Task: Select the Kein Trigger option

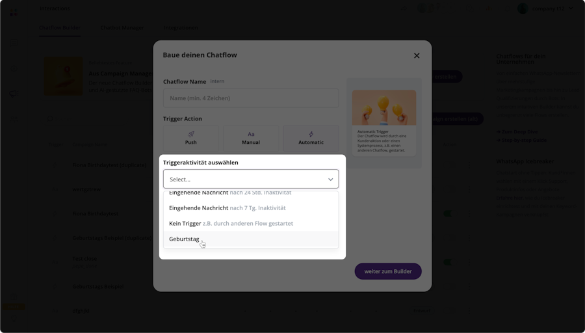Action: pos(231,223)
